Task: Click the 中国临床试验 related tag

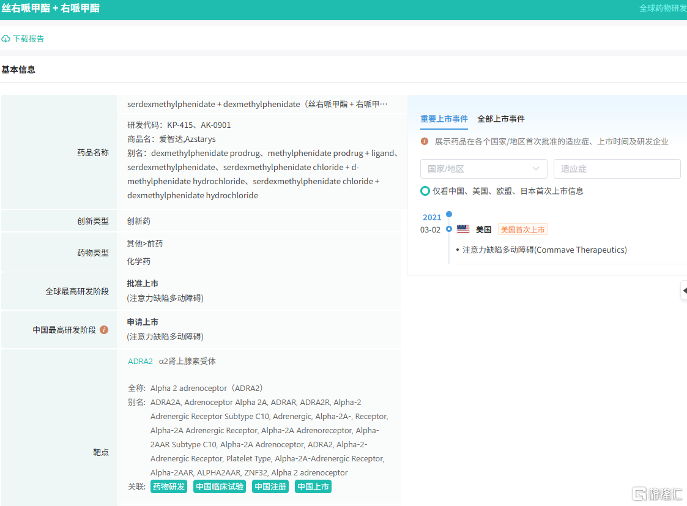Action: point(220,486)
